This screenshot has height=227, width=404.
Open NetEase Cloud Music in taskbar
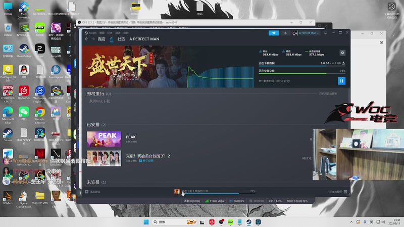coord(212,222)
